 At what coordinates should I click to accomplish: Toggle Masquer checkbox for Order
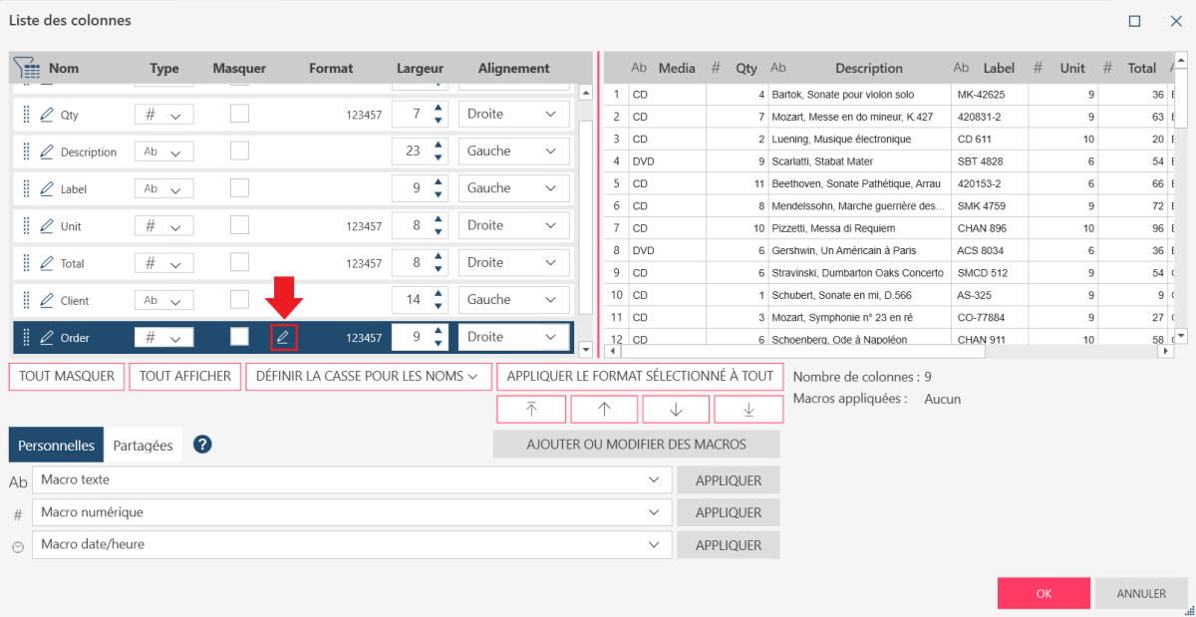pos(239,337)
